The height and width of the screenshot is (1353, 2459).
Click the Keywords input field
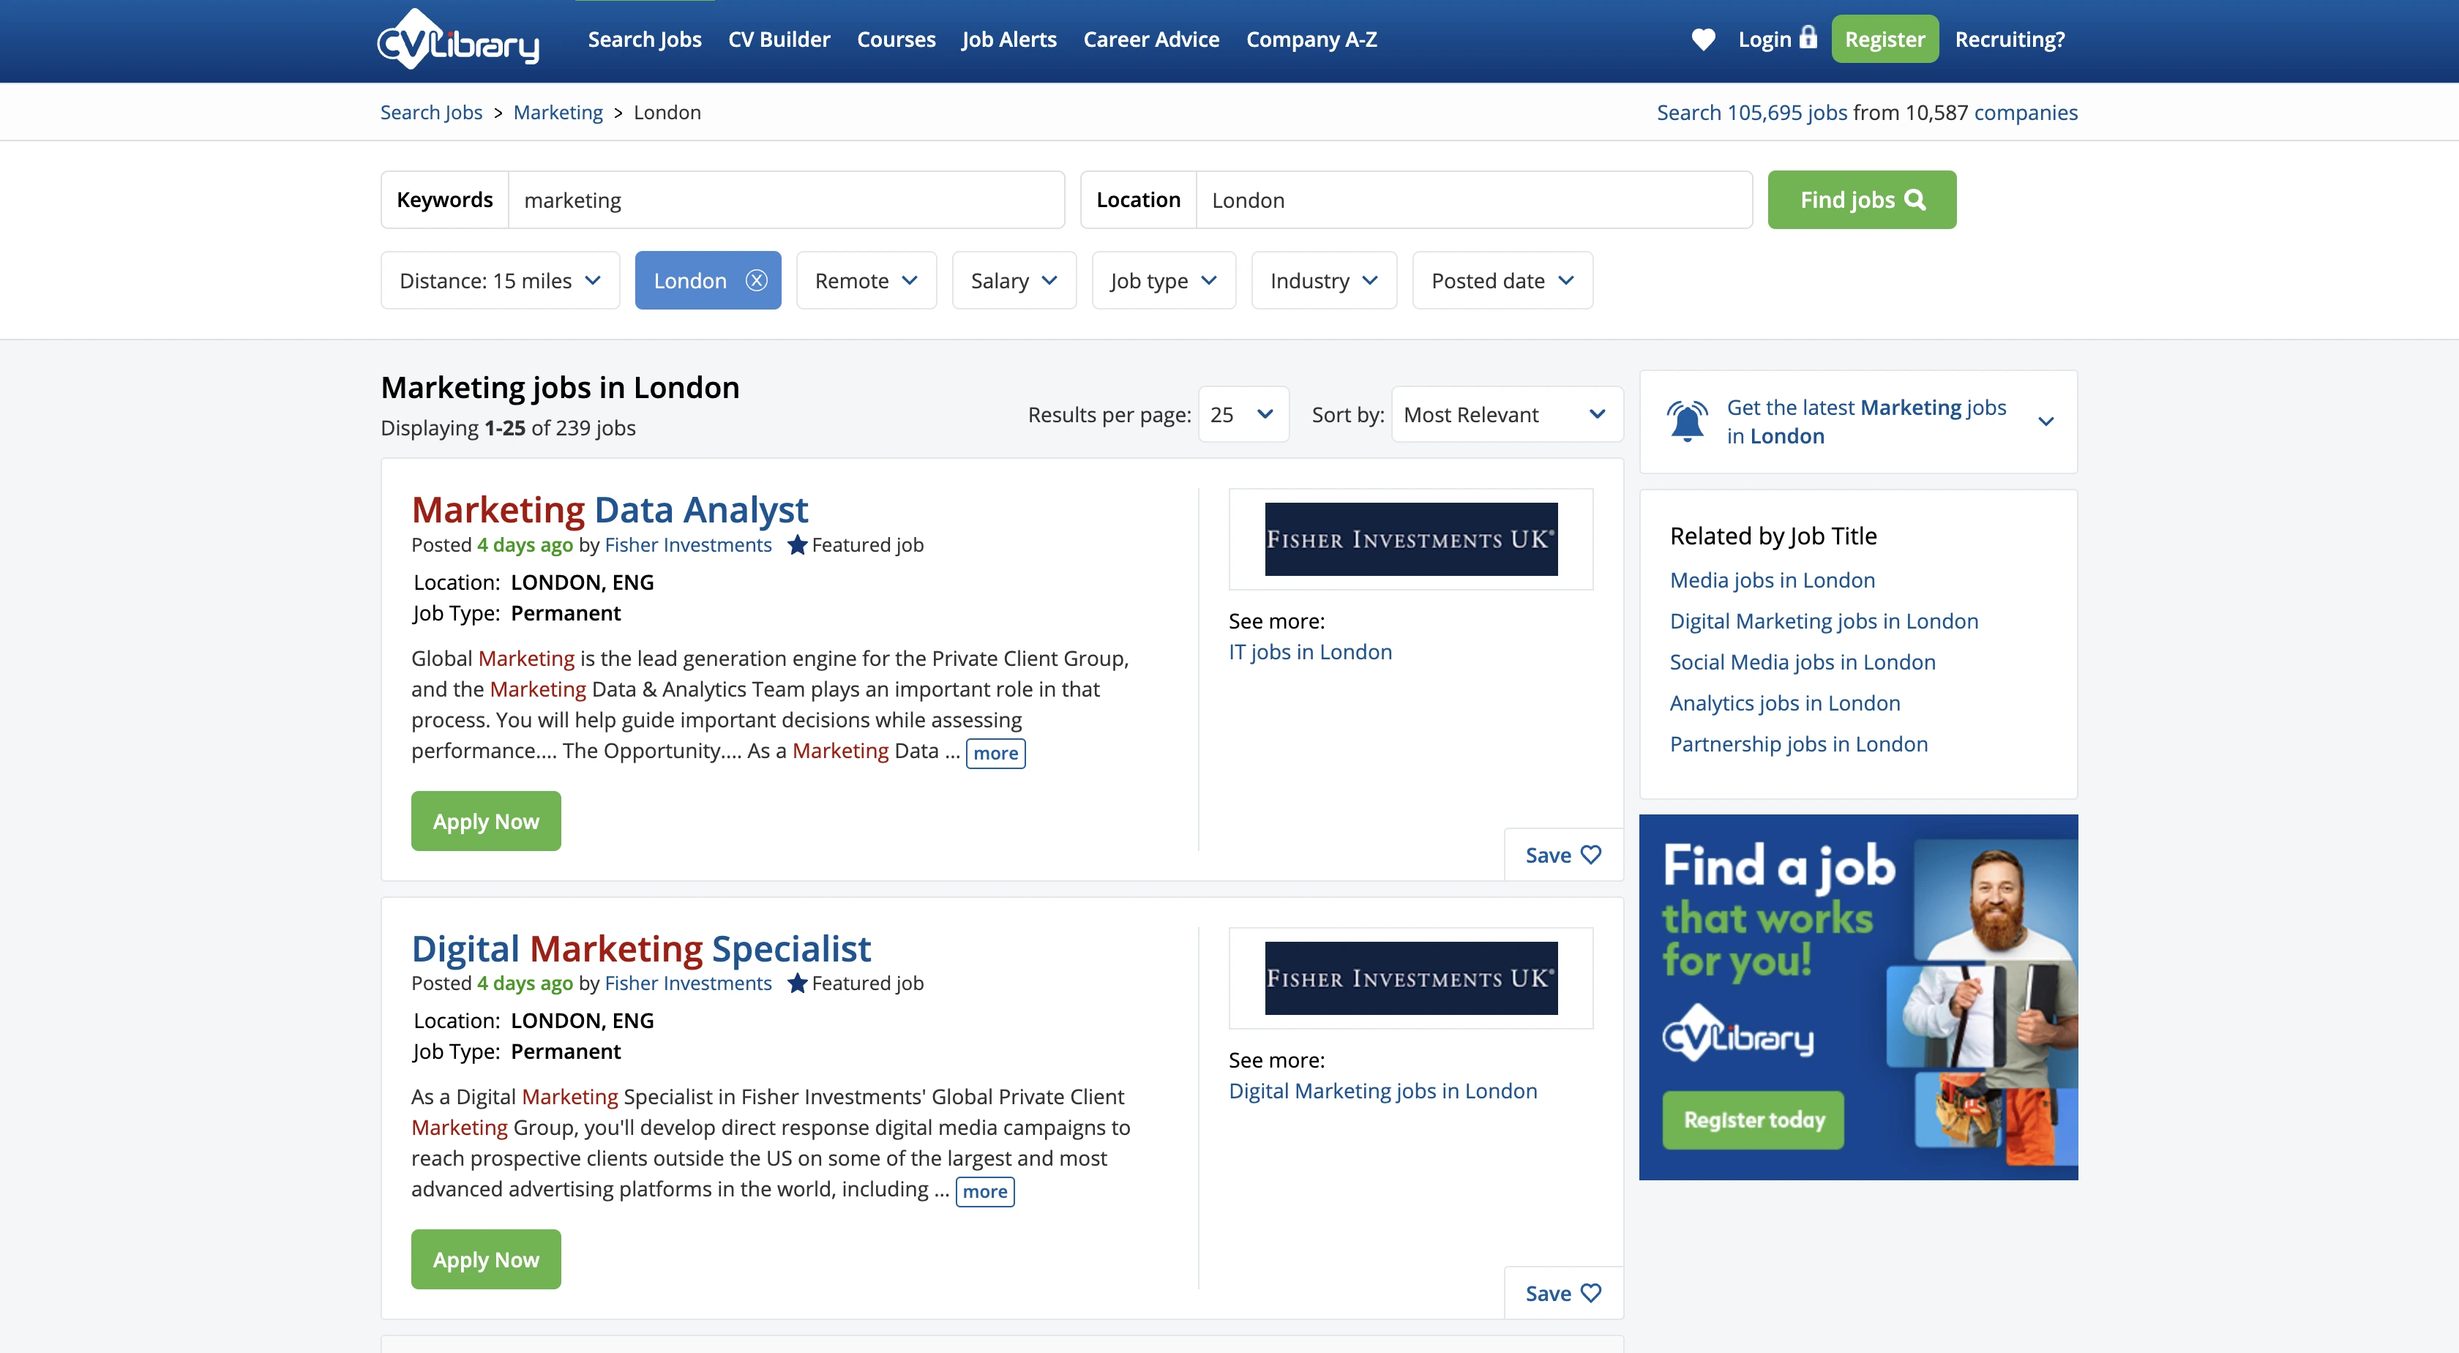(785, 200)
